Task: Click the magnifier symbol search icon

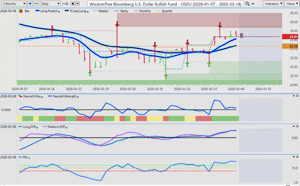Action: [248, 4]
